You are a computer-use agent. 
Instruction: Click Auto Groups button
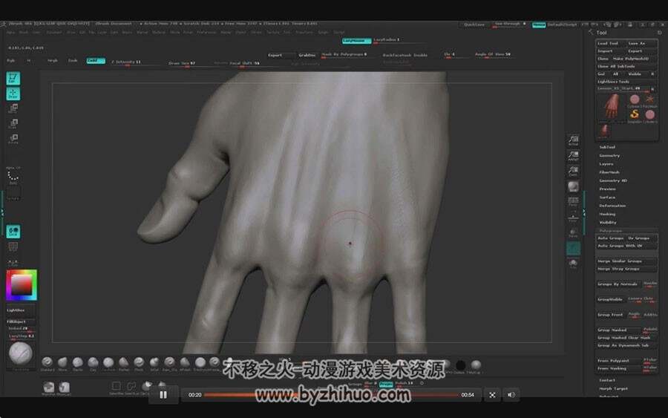click(611, 238)
